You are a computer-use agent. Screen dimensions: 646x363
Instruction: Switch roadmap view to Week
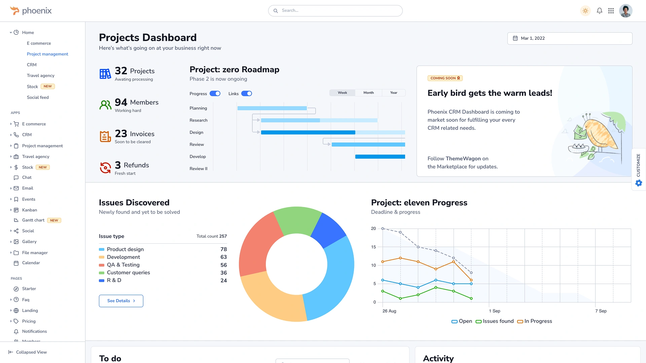tap(342, 93)
